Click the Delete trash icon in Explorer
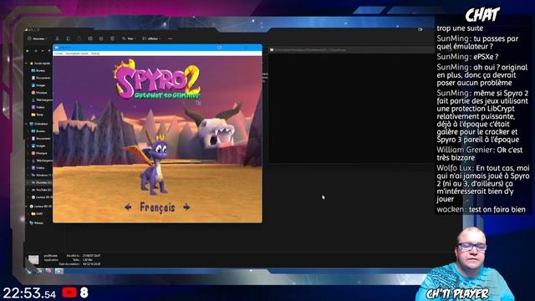535x301 pixels. coord(112,38)
